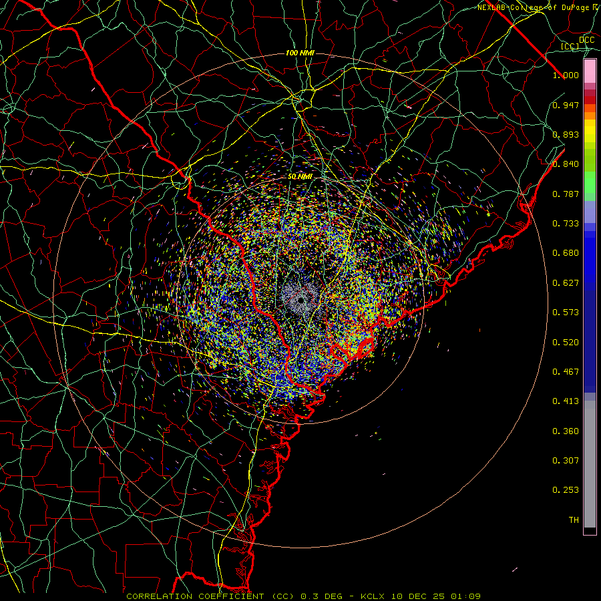The image size is (601, 601).
Task: Click the 10 DEC 25 date text
Action: click(418, 596)
